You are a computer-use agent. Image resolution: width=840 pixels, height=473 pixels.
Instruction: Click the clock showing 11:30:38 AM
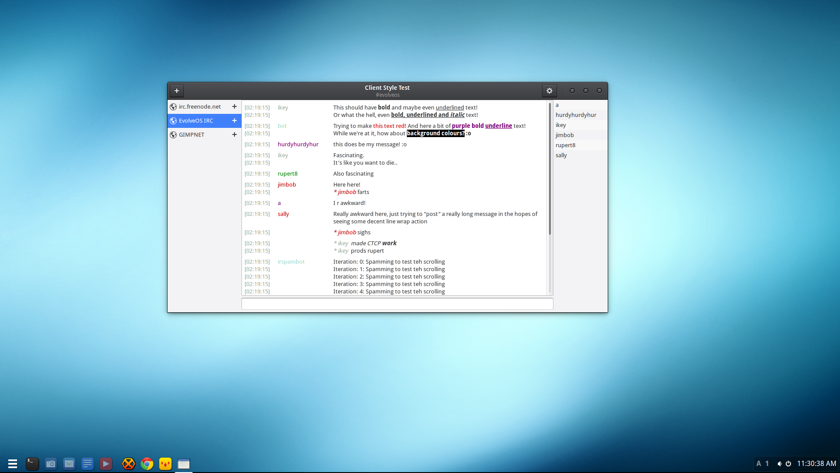(x=816, y=464)
